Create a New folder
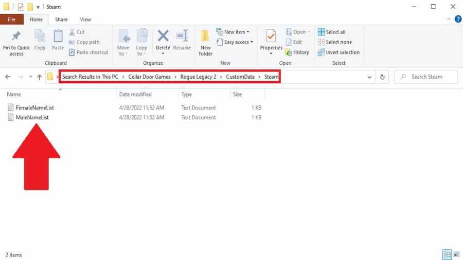 click(205, 43)
